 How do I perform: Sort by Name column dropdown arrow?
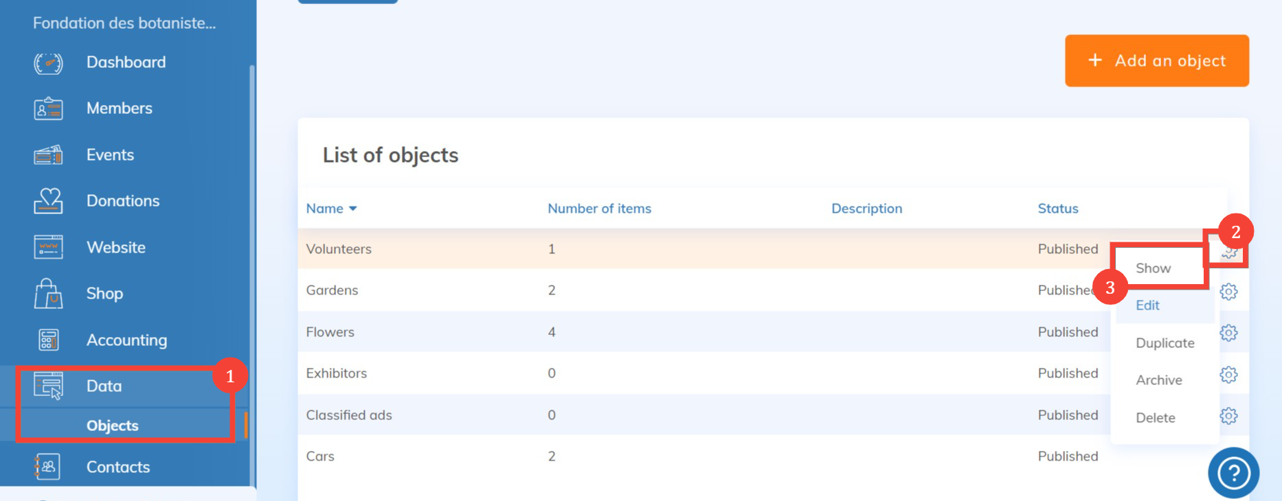tap(353, 209)
